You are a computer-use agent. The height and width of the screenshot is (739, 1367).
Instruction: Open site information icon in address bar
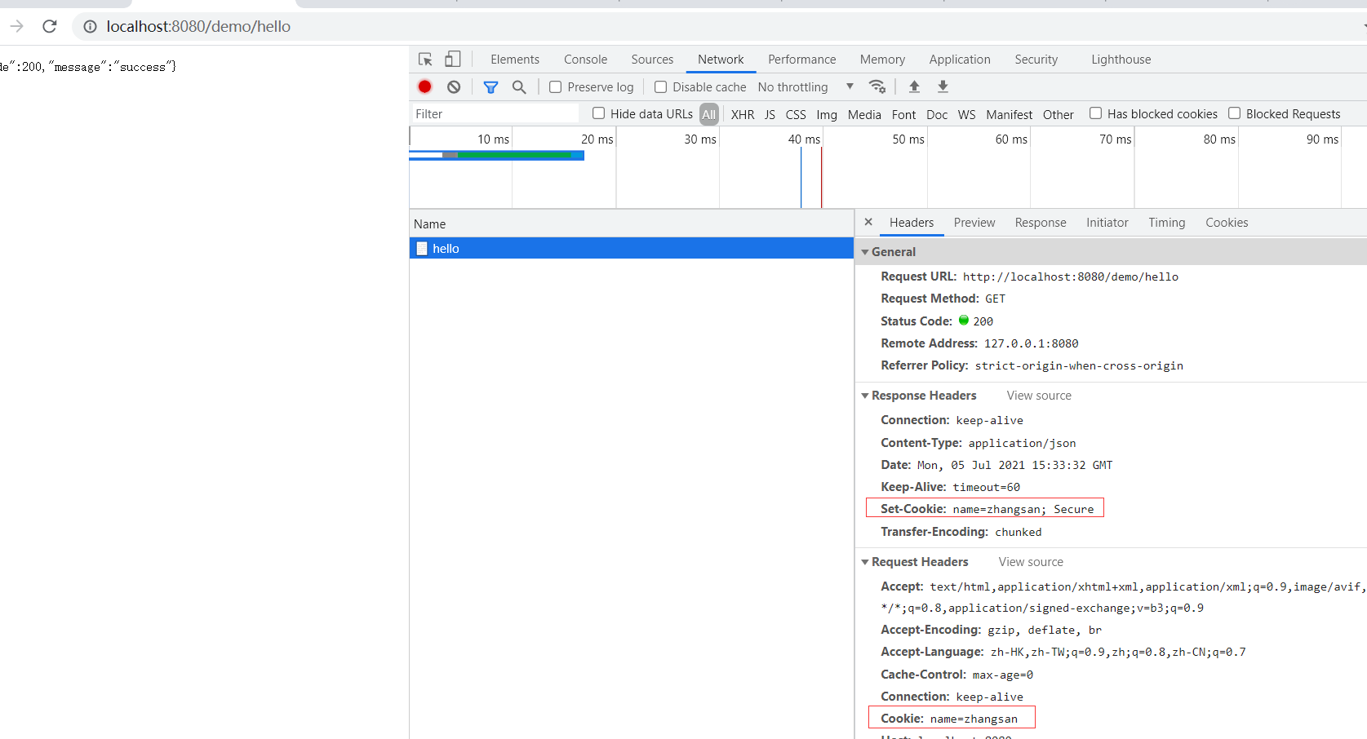(90, 26)
